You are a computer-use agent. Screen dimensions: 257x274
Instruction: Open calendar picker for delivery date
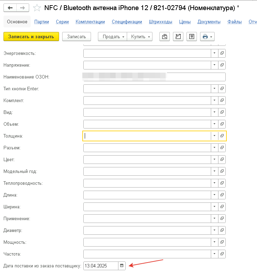[122, 266]
